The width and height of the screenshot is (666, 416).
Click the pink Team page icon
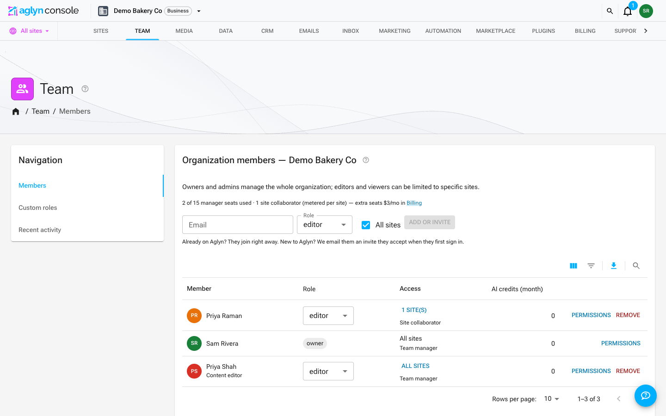[x=22, y=89]
